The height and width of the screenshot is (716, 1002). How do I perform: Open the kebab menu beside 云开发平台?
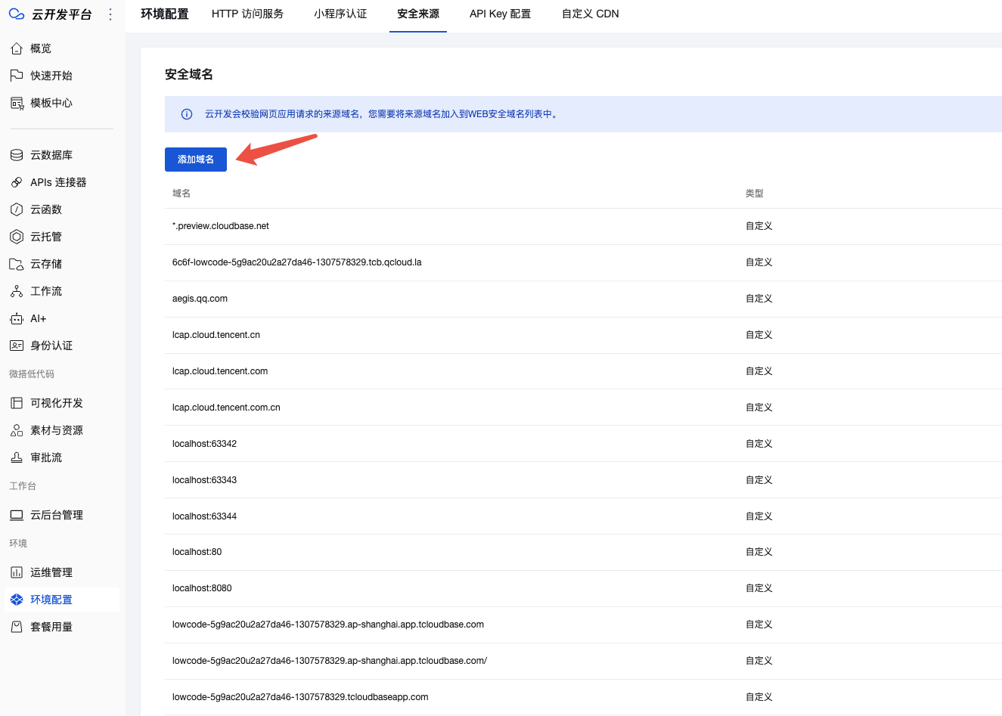coord(109,14)
